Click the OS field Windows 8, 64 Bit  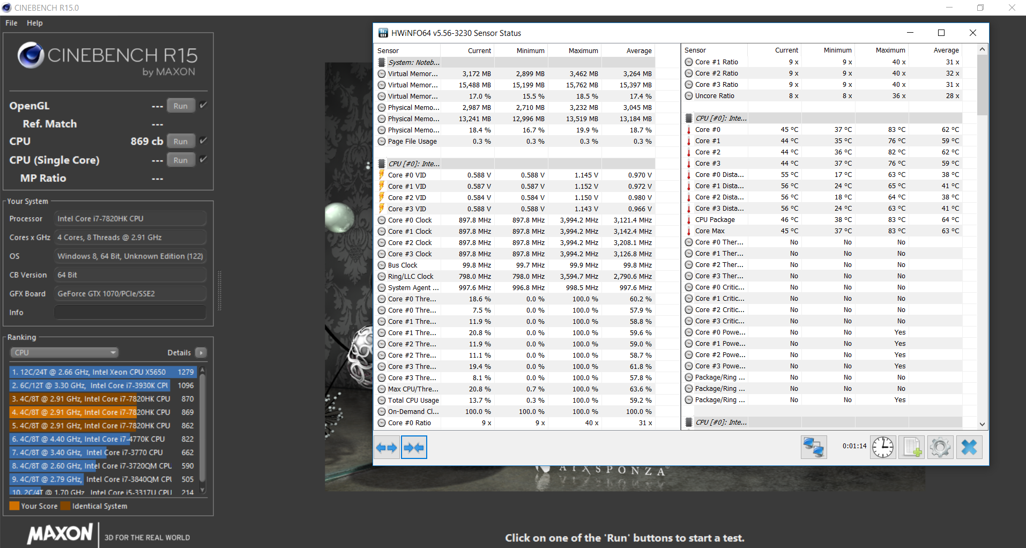[x=130, y=256]
